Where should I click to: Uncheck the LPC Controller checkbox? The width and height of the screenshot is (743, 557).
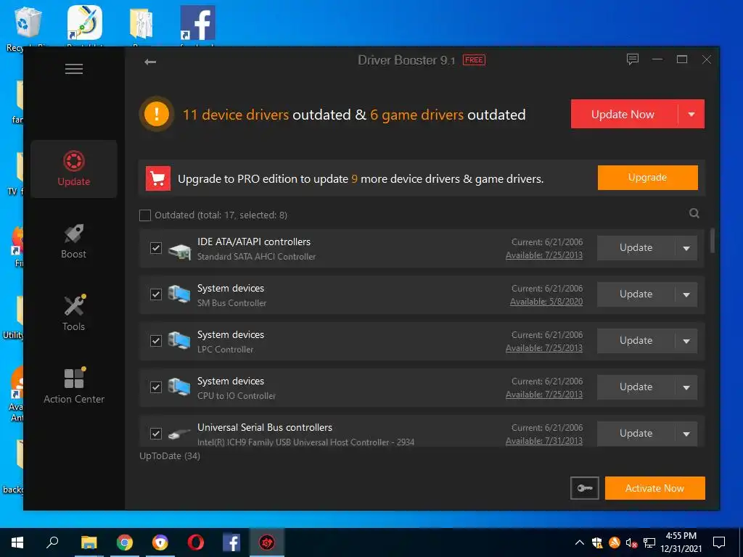(156, 341)
